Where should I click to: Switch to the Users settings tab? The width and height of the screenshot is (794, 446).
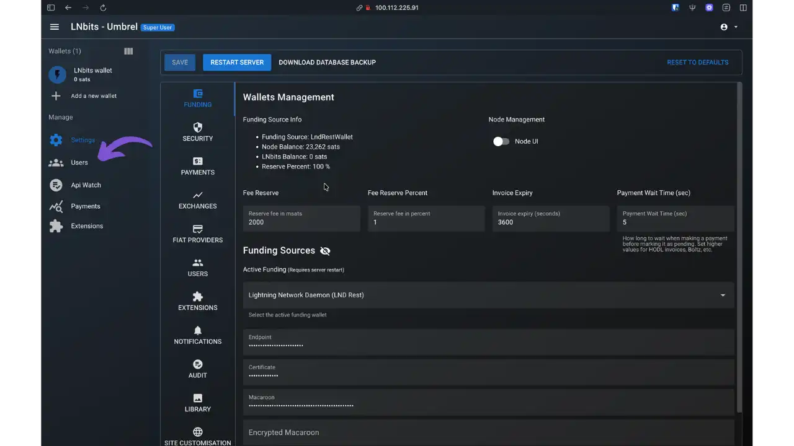point(197,266)
